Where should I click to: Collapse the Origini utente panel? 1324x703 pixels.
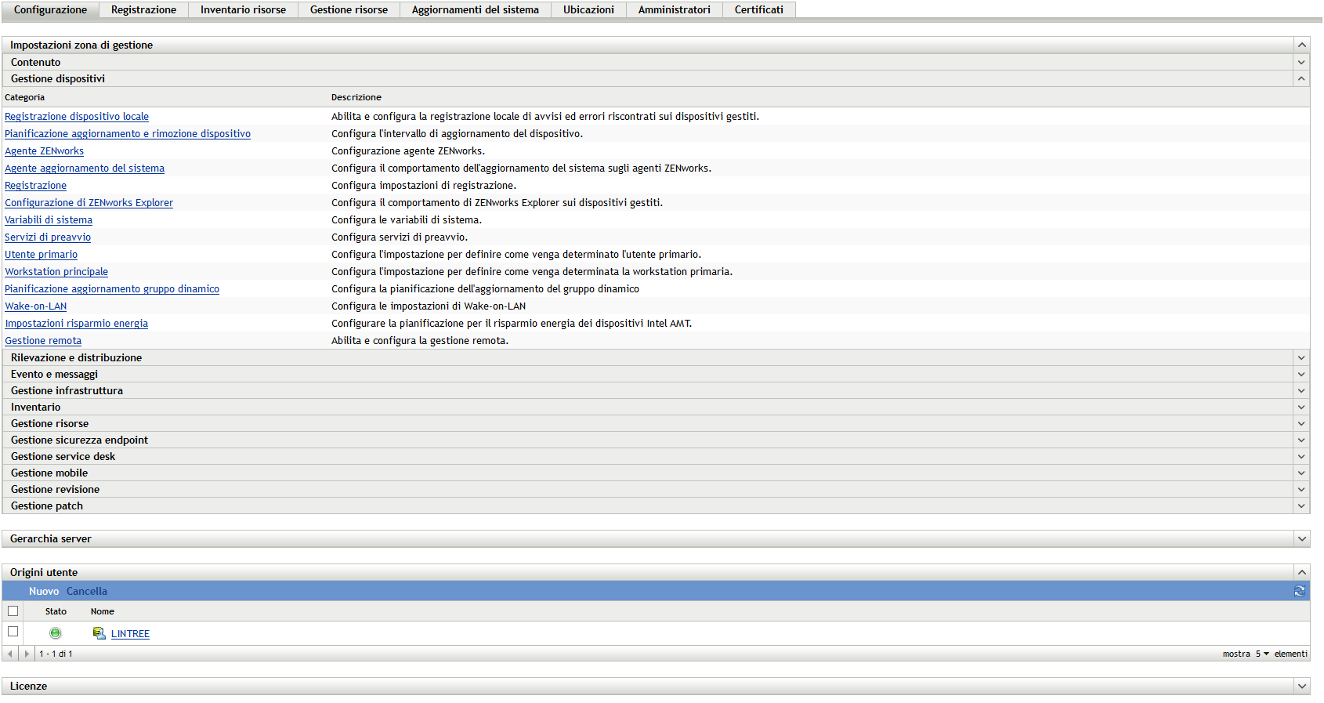(x=1301, y=573)
